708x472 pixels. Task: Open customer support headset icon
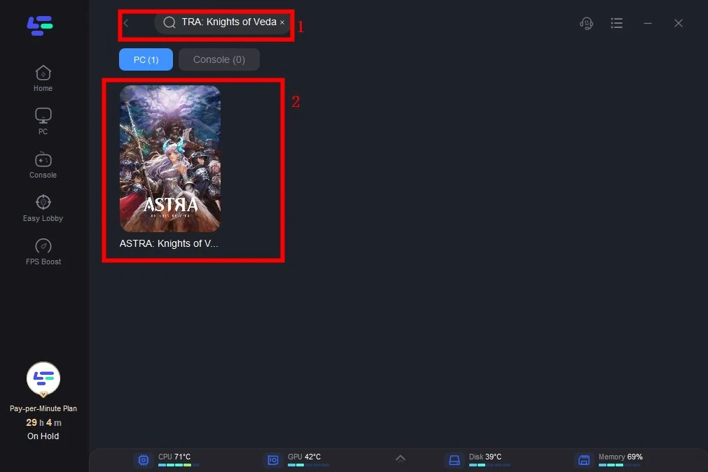(x=586, y=23)
